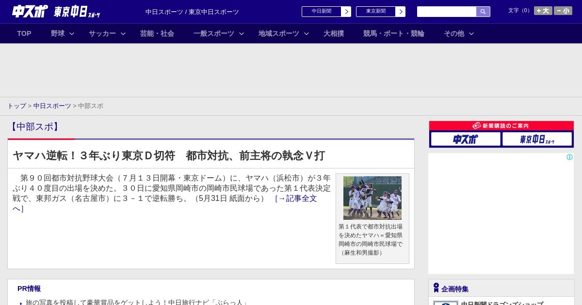Open the 野球 menu
This screenshot has width=582, height=305.
click(58, 33)
